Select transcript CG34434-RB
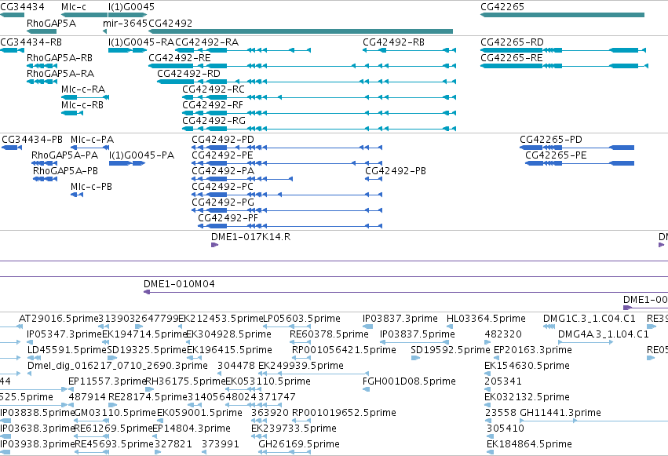The height and width of the screenshot is (456, 668). 12,50
